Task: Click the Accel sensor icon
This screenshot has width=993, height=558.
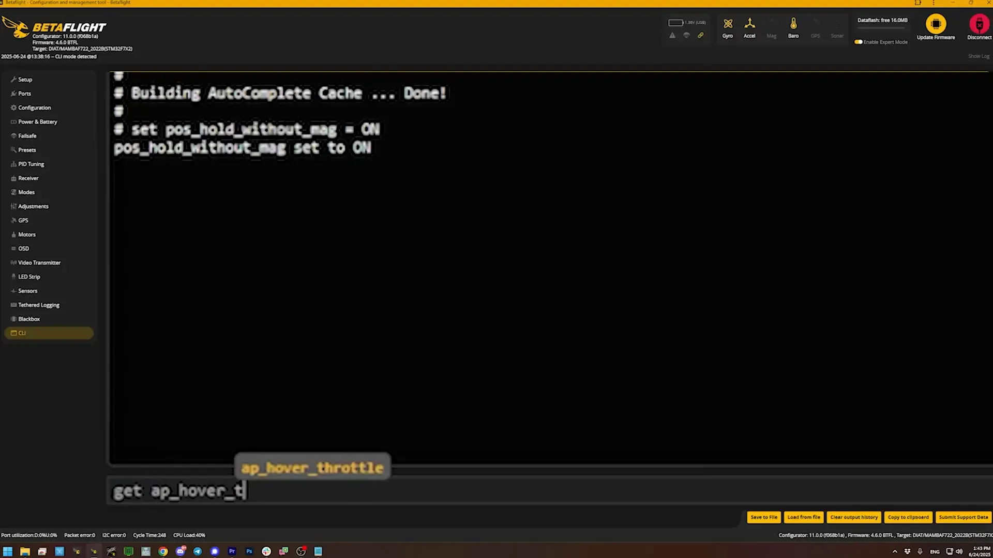Action: [749, 28]
